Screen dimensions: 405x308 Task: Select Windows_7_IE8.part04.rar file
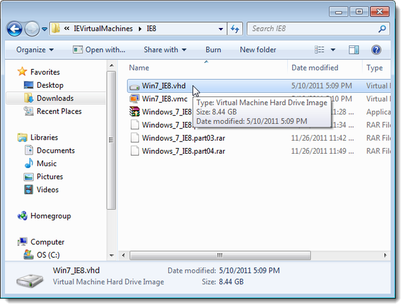pos(183,151)
